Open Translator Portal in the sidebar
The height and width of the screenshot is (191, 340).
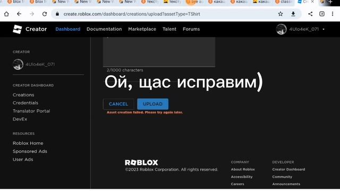pyautogui.click(x=31, y=111)
